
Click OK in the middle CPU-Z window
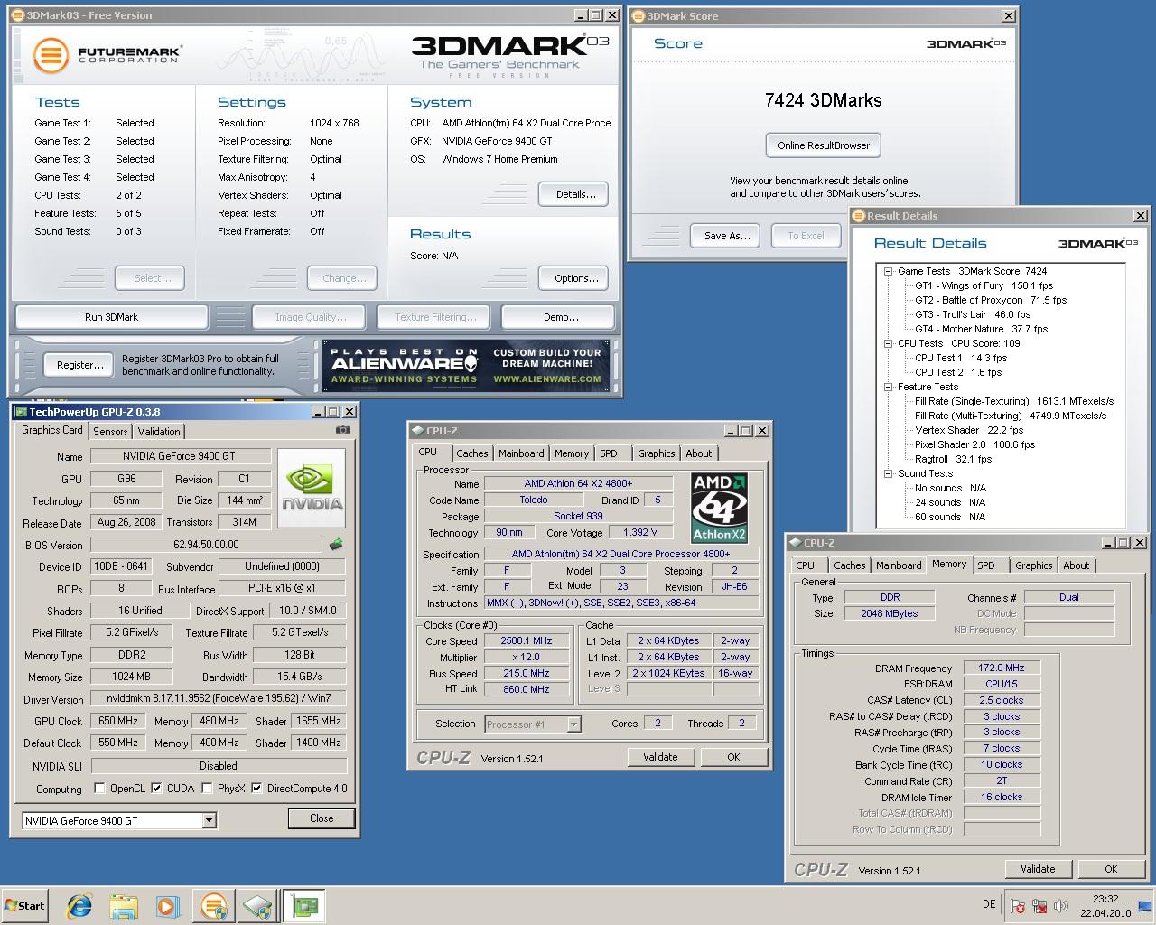click(x=733, y=757)
